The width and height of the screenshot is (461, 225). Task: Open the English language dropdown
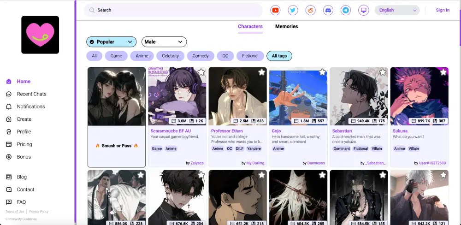coord(397,10)
